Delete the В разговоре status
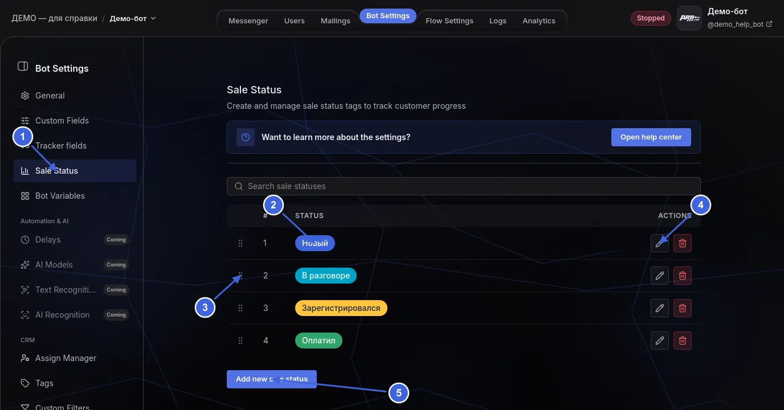 [683, 276]
